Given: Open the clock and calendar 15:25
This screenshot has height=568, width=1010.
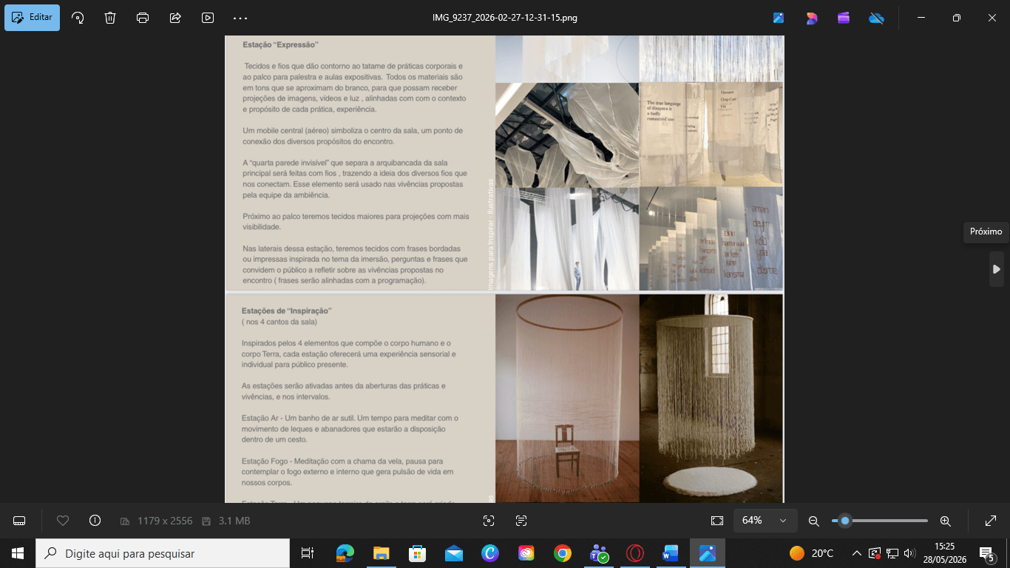Looking at the screenshot, I should (x=944, y=553).
